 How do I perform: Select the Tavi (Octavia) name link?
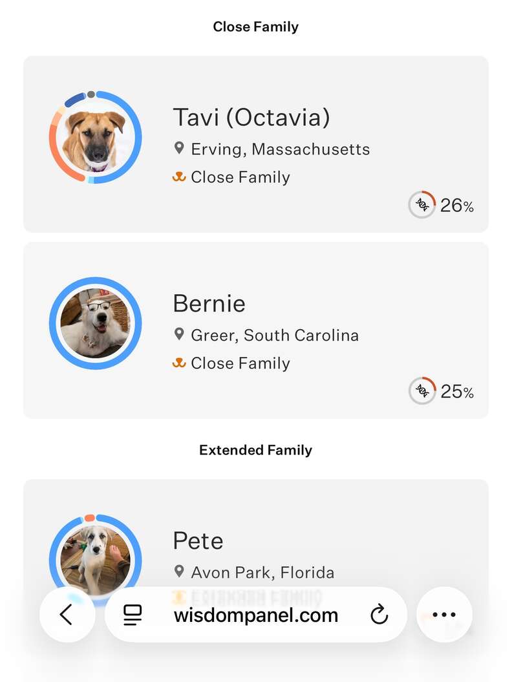click(x=251, y=118)
